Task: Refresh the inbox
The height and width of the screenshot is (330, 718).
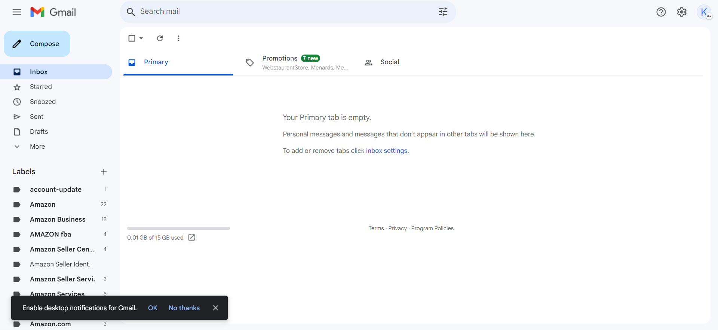Action: [x=160, y=38]
